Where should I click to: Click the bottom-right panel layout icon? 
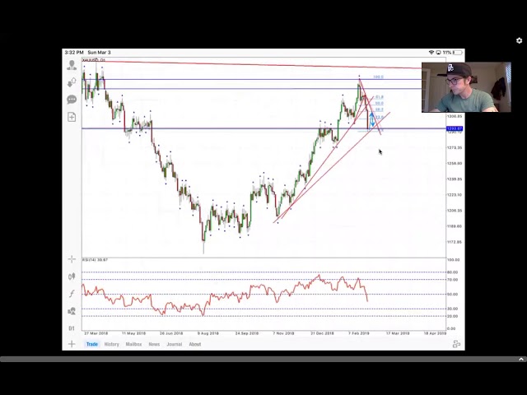point(456,344)
